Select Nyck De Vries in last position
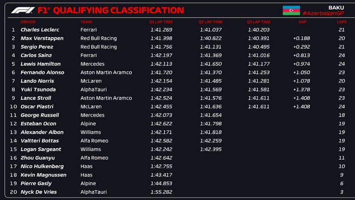The width and height of the screenshot is (355, 200). (38, 192)
